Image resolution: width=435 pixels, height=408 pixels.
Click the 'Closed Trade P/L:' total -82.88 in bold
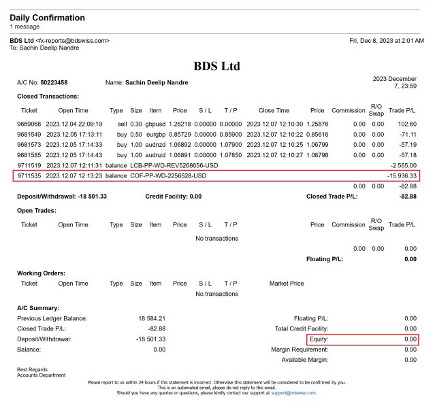coord(408,197)
